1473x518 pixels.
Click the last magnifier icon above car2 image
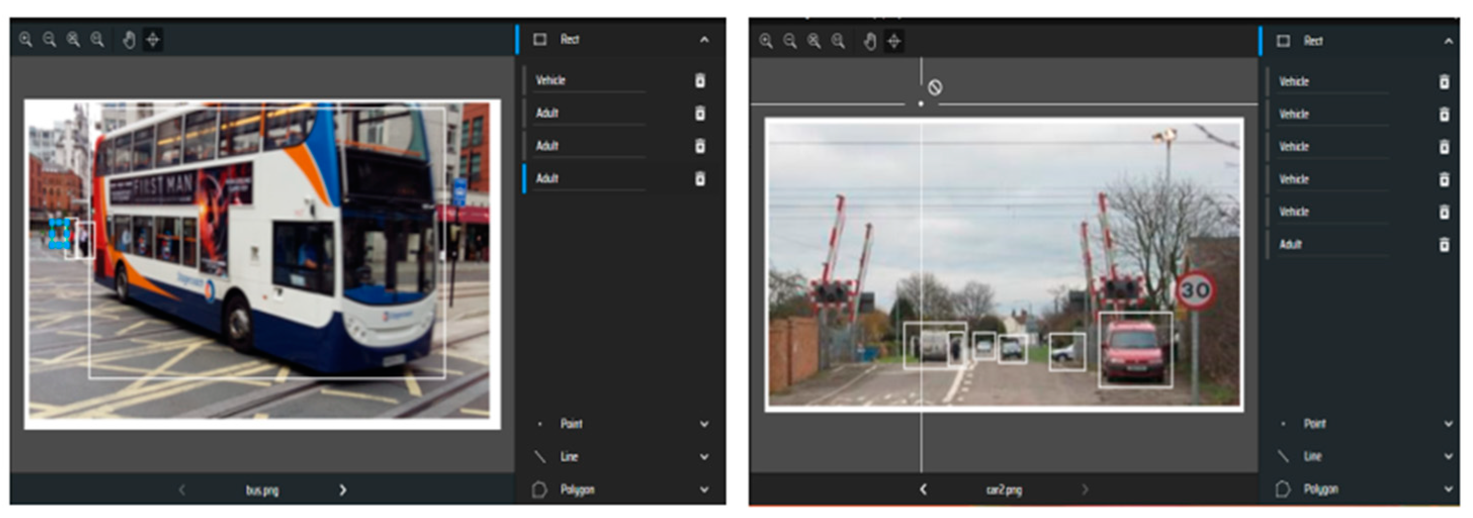pos(838,41)
